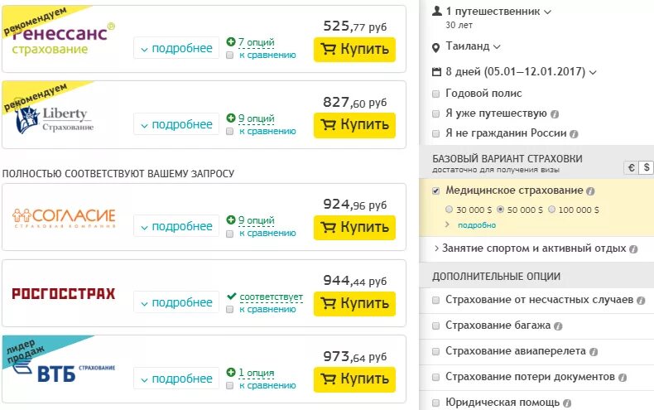Viewport: 654px width, 410px height.
Task: Select the 100 000 $ coverage radio
Action: click(x=553, y=210)
